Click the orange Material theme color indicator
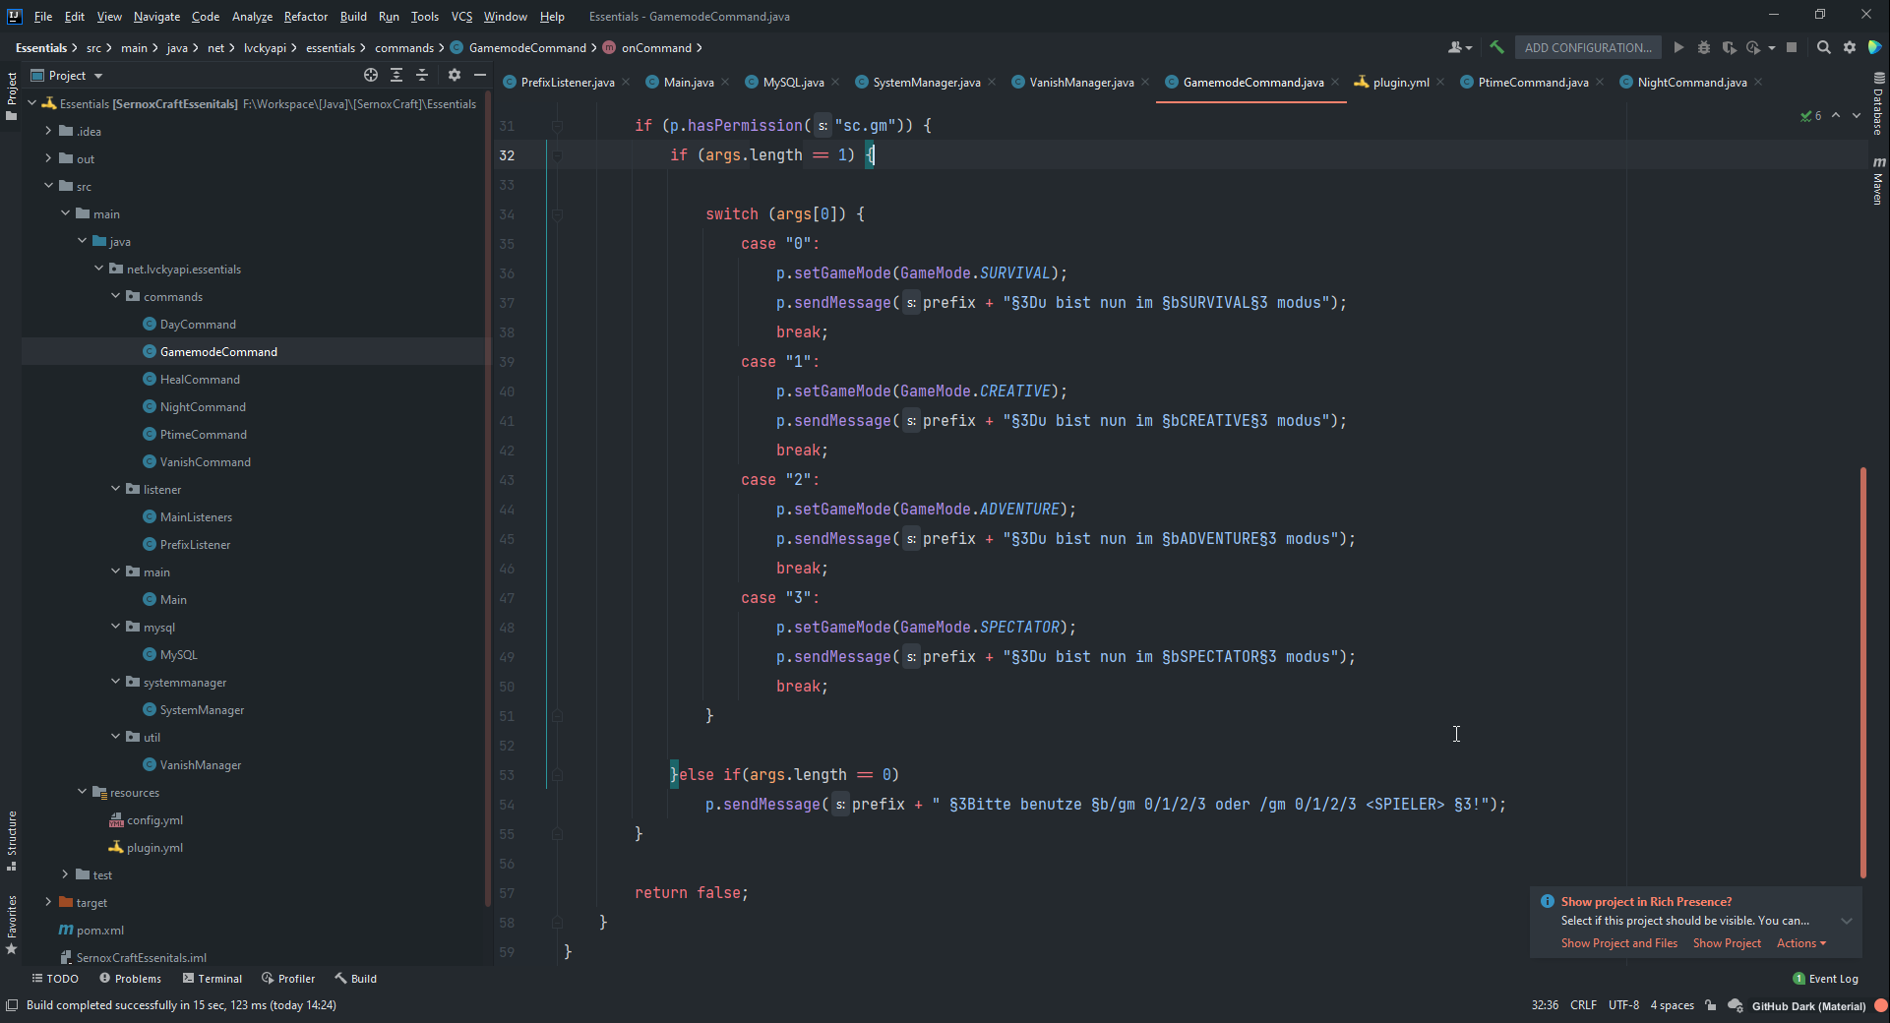The height and width of the screenshot is (1023, 1890). [1880, 1005]
